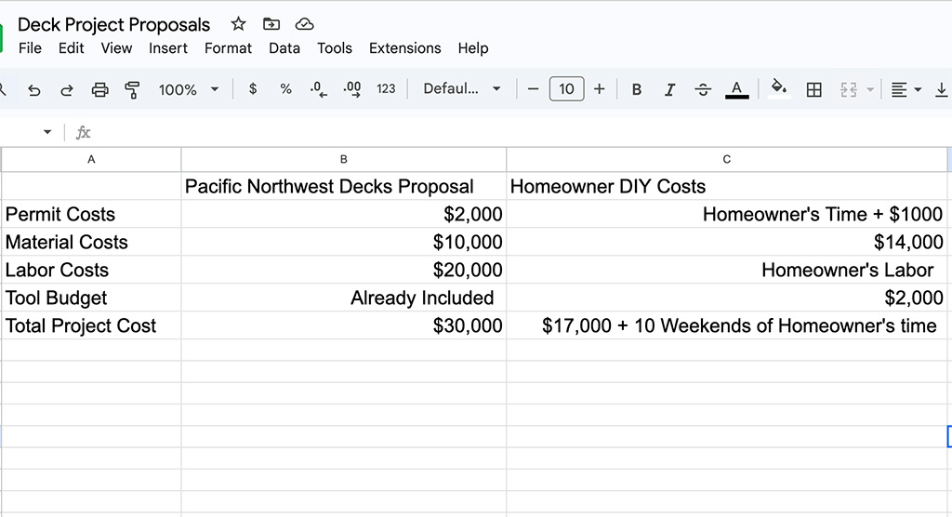The image size is (952, 517).
Task: Select the Tool Budget cell
Action: click(x=91, y=298)
